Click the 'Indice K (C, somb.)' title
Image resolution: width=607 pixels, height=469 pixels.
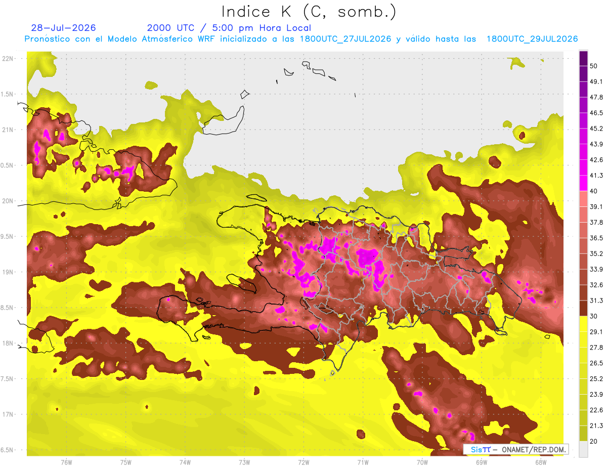[309, 12]
